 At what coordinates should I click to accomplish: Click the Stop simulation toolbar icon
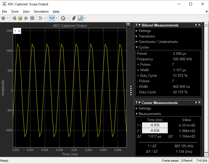[x=32, y=18]
